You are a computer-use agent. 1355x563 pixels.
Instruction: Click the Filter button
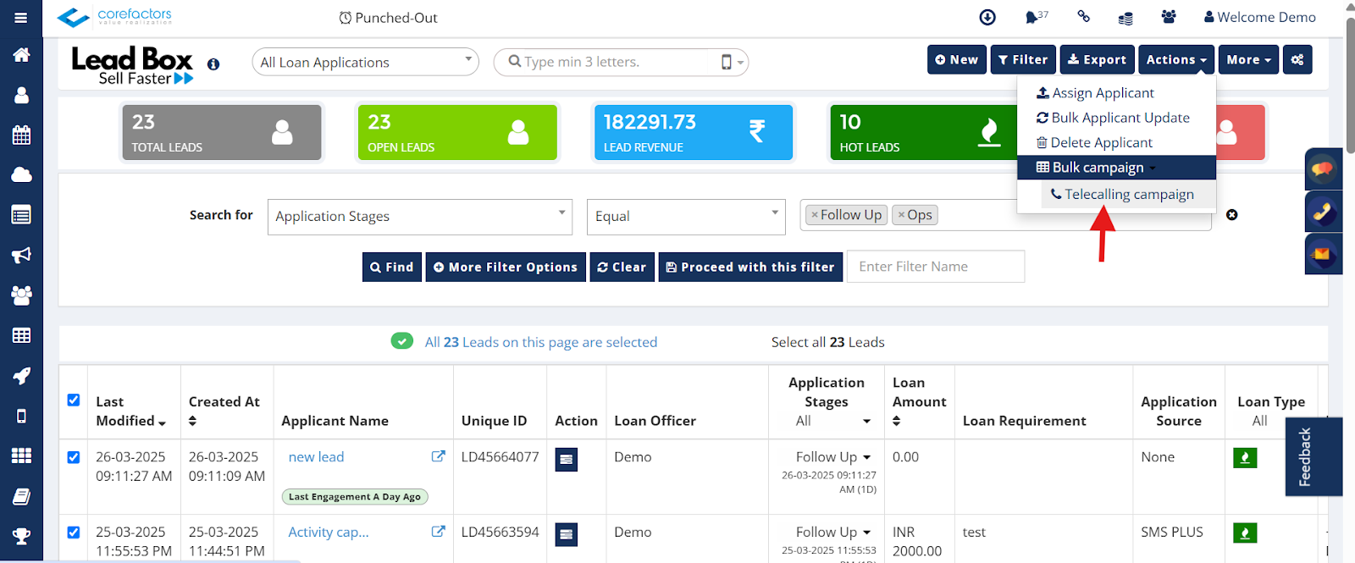point(1023,59)
